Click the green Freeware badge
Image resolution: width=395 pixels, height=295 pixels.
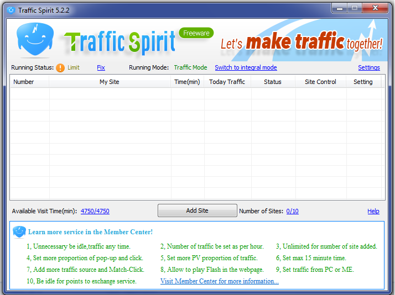[x=196, y=33]
